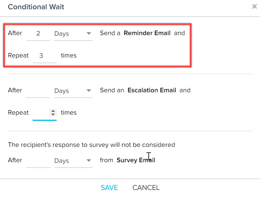This screenshot has height=197, width=260.
Task: Click the Conditional Wait dialog title
Action: coord(36,7)
